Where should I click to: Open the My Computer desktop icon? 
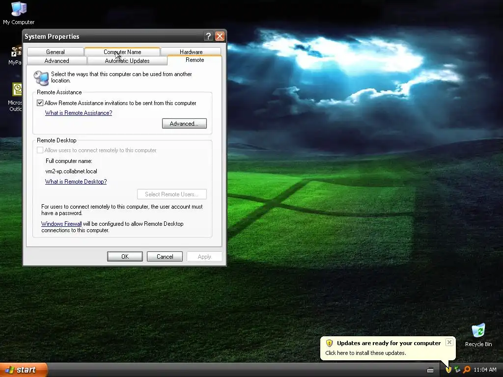click(x=19, y=13)
